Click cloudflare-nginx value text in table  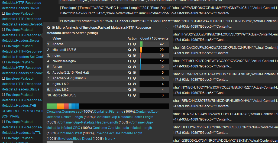(64, 61)
